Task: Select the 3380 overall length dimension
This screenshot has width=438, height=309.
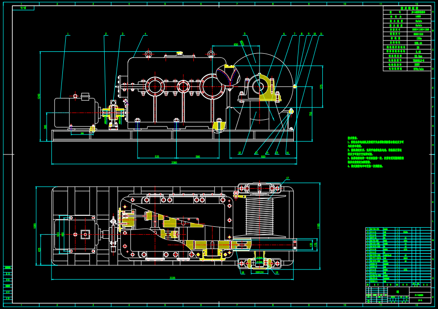Action: point(174,163)
